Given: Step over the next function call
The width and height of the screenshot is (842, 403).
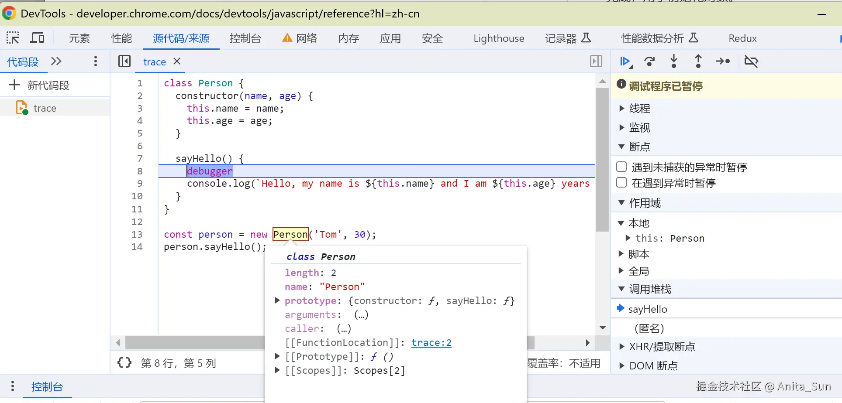Looking at the screenshot, I should pos(650,61).
